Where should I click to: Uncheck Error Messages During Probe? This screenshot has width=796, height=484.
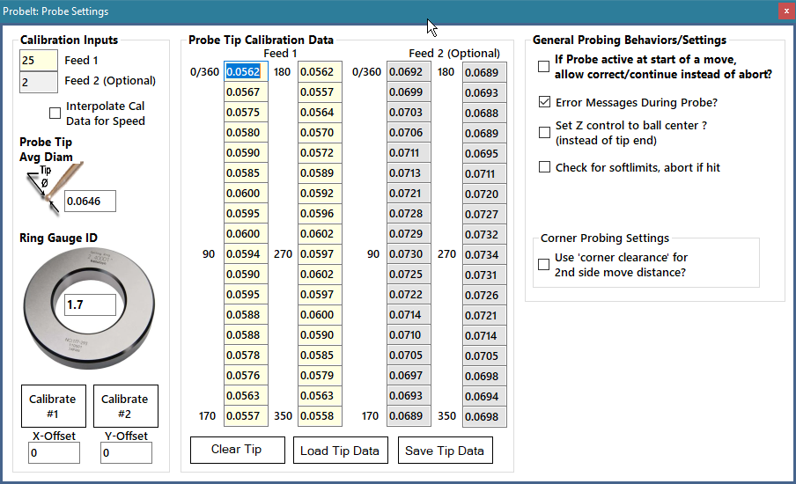click(544, 102)
